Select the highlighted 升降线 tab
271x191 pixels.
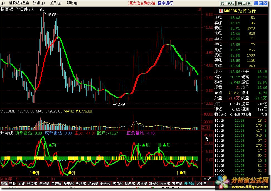[x=189, y=183]
